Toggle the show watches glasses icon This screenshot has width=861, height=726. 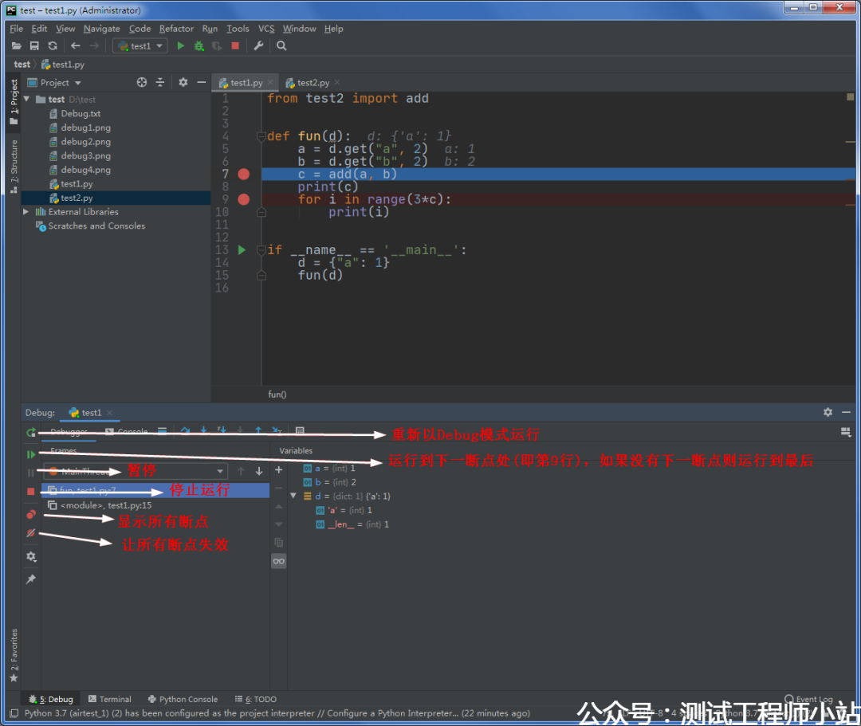tap(278, 561)
